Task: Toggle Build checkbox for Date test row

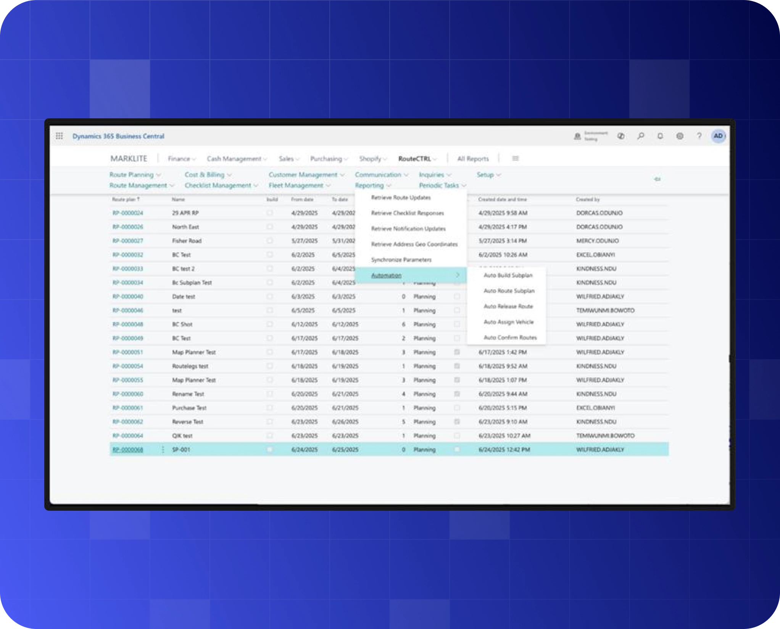Action: coord(270,297)
